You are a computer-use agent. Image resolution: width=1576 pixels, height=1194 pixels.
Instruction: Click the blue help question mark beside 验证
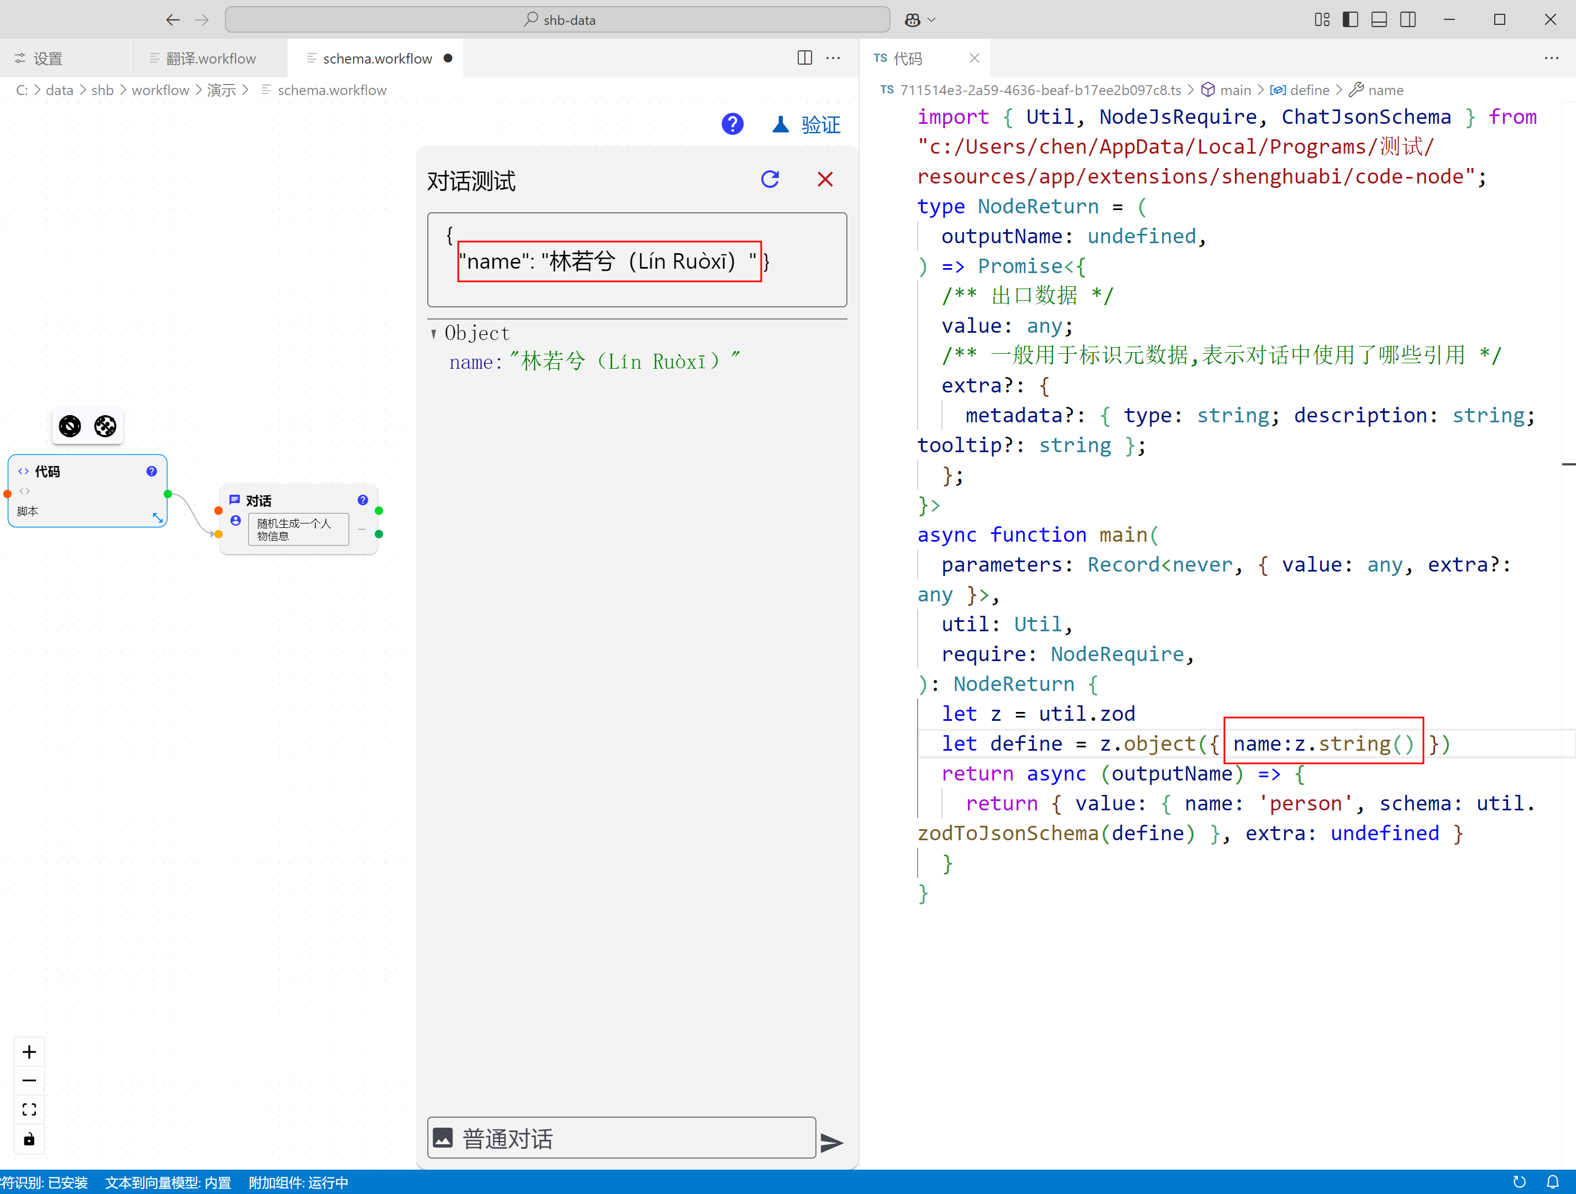[732, 125]
